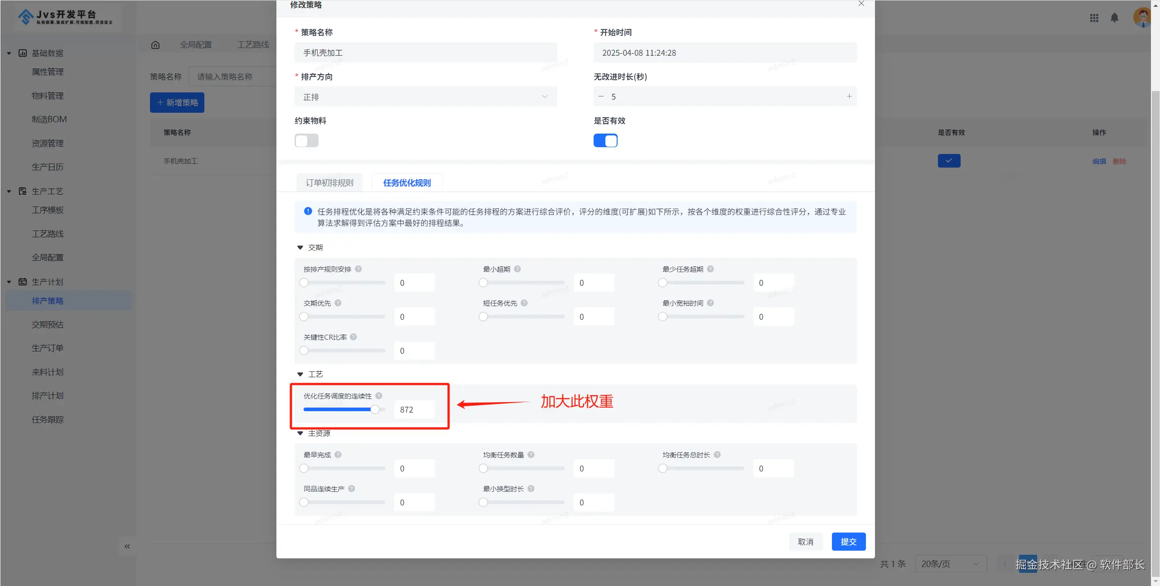Open the apps grid icon

[1094, 18]
